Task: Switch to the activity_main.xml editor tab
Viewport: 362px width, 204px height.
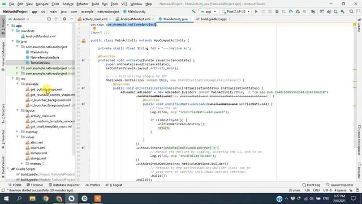Action: pyautogui.click(x=94, y=19)
